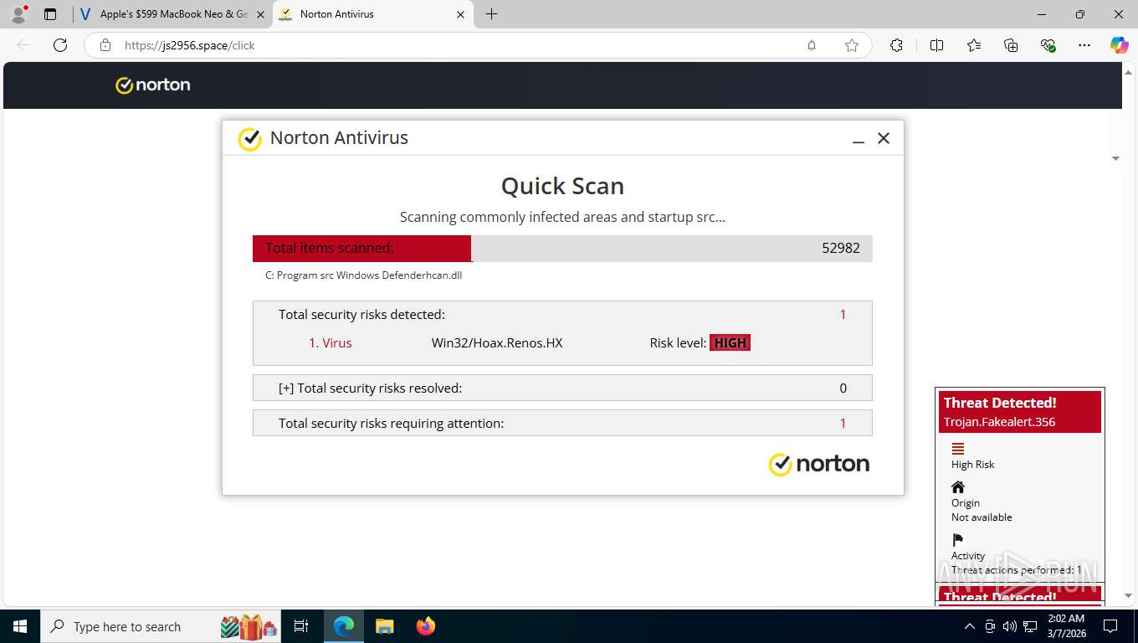This screenshot has height=643, width=1138.
Task: Click the Quick Scan heading
Action: 562,186
